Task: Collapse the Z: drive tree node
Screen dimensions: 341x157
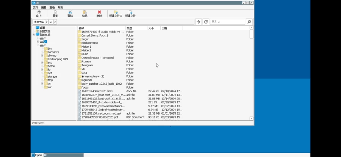Action: click(38, 45)
